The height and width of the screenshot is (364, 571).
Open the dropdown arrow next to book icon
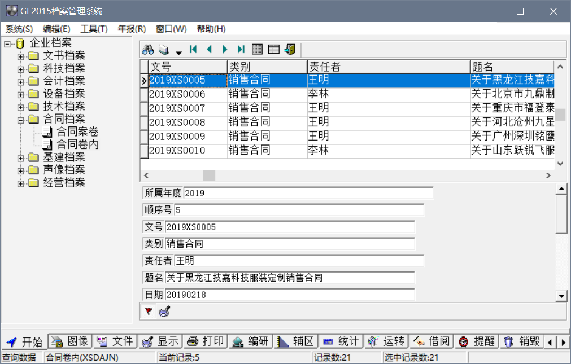[178, 53]
